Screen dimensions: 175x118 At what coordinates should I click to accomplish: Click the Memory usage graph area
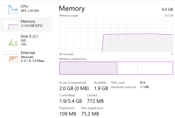(x=116, y=34)
